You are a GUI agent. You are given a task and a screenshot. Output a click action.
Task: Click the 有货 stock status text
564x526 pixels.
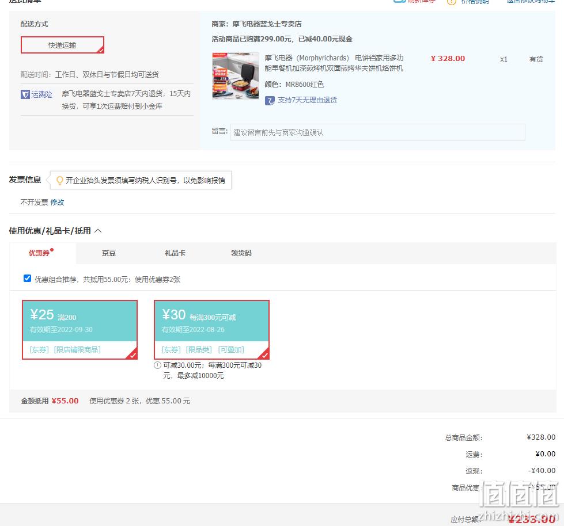coord(536,59)
